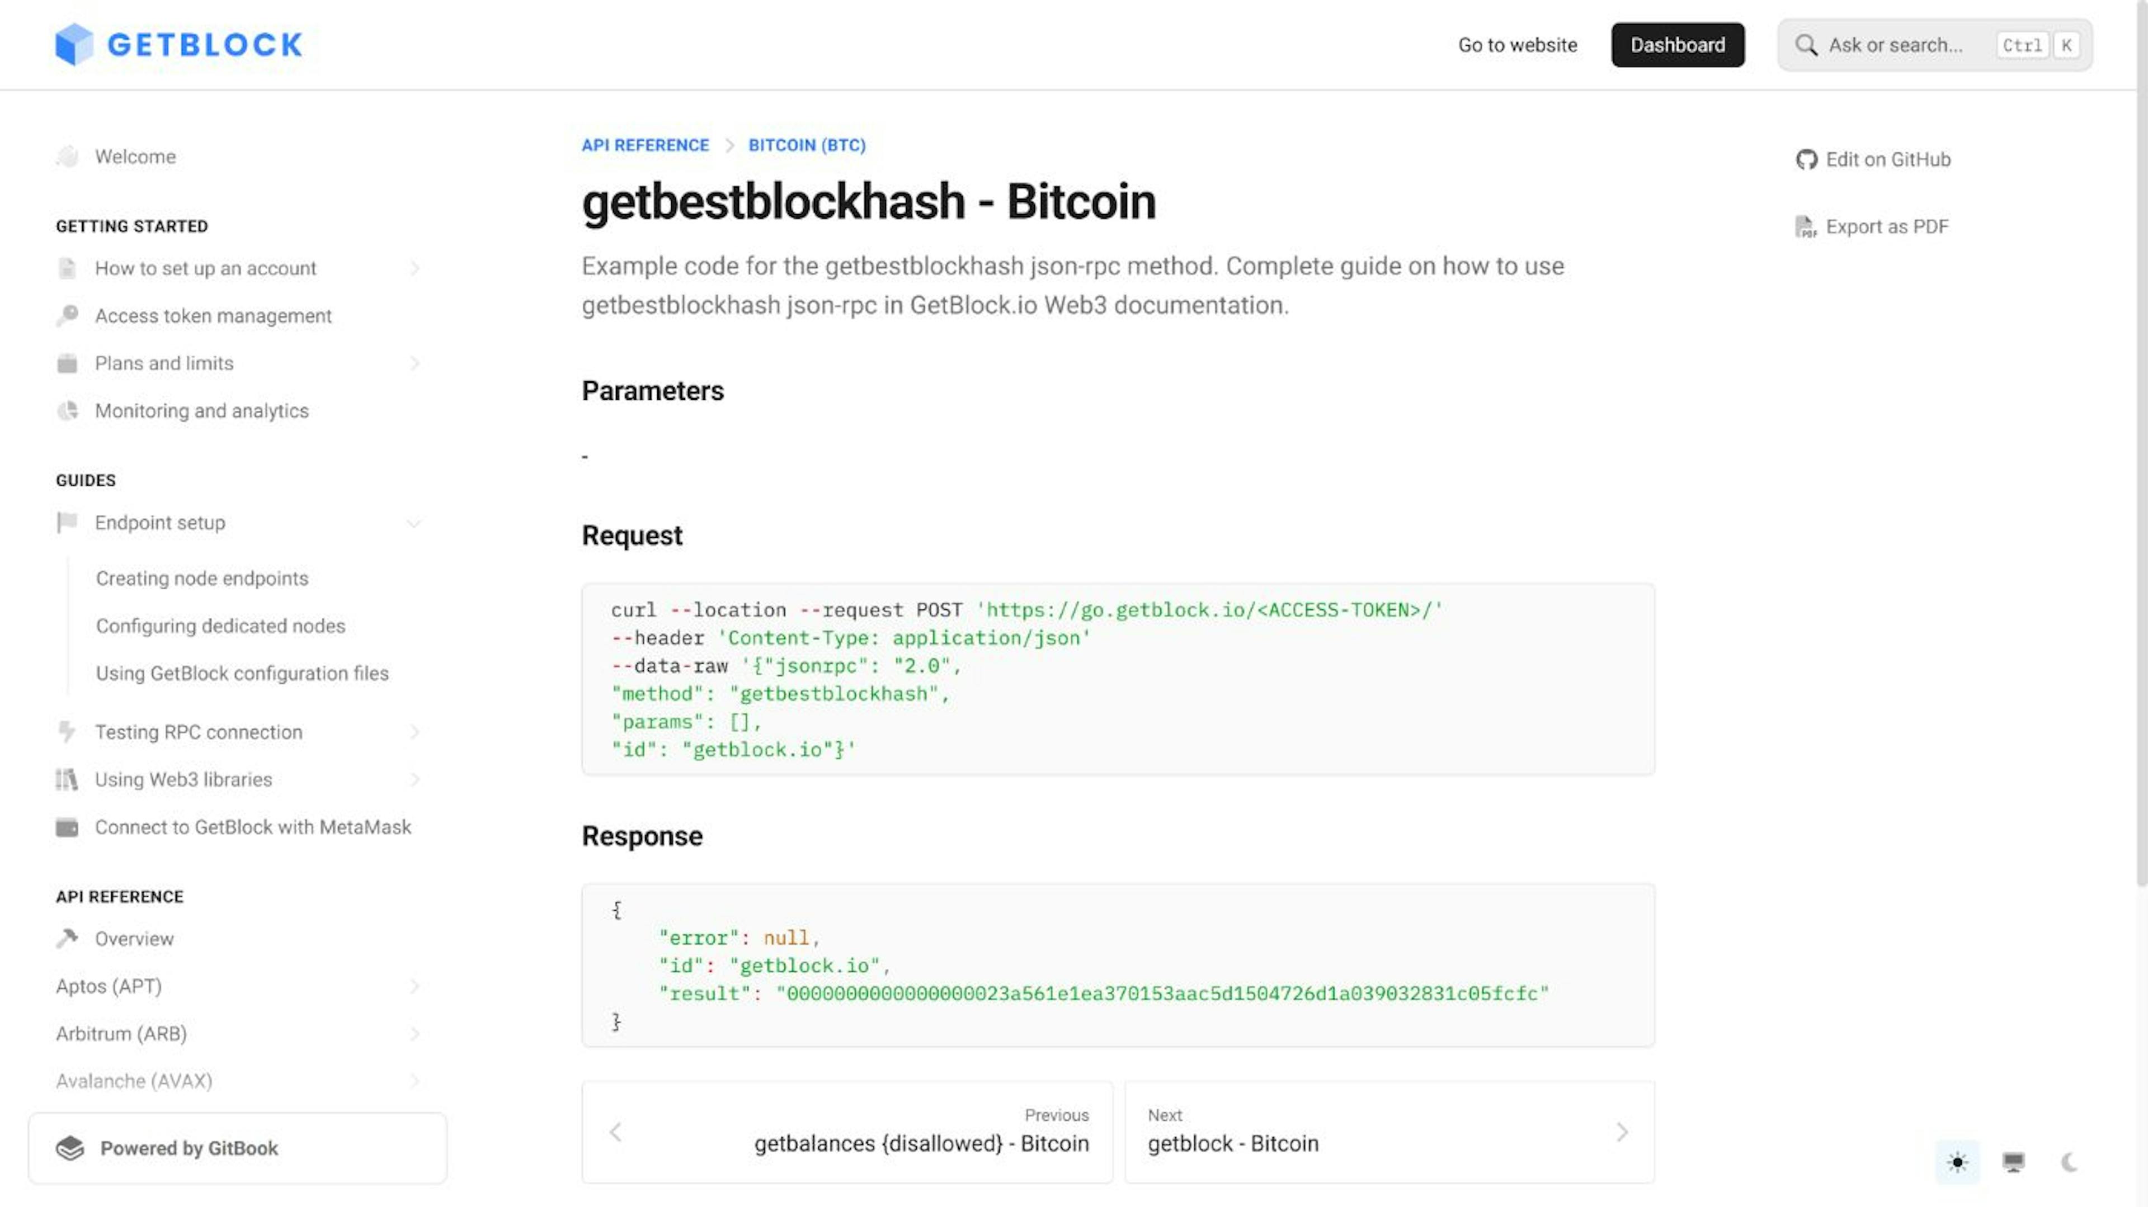2148x1207 pixels.
Task: Select Creating node endpoints in sidebar
Action: (202, 579)
